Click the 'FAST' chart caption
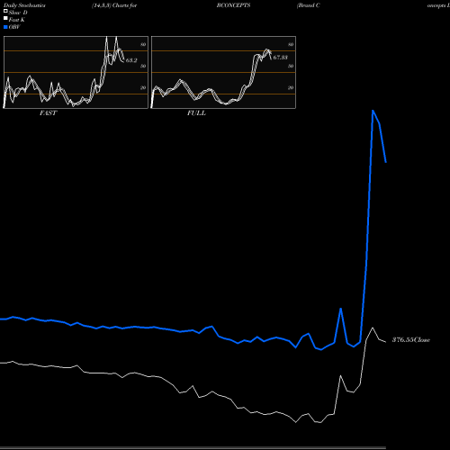 48,113
